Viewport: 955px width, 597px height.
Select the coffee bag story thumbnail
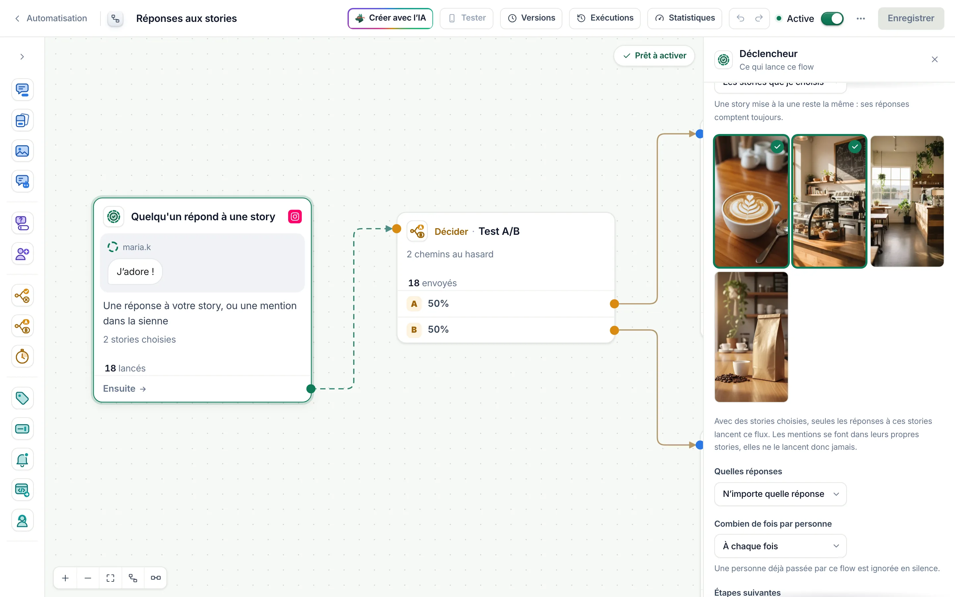tap(751, 337)
